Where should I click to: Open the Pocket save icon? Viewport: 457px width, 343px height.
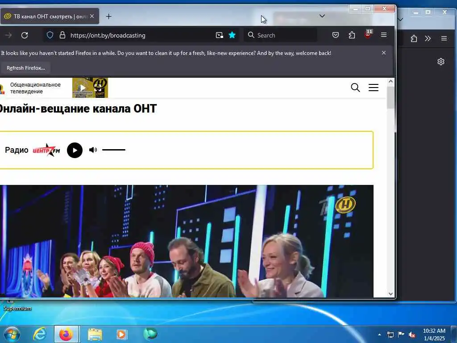point(336,35)
